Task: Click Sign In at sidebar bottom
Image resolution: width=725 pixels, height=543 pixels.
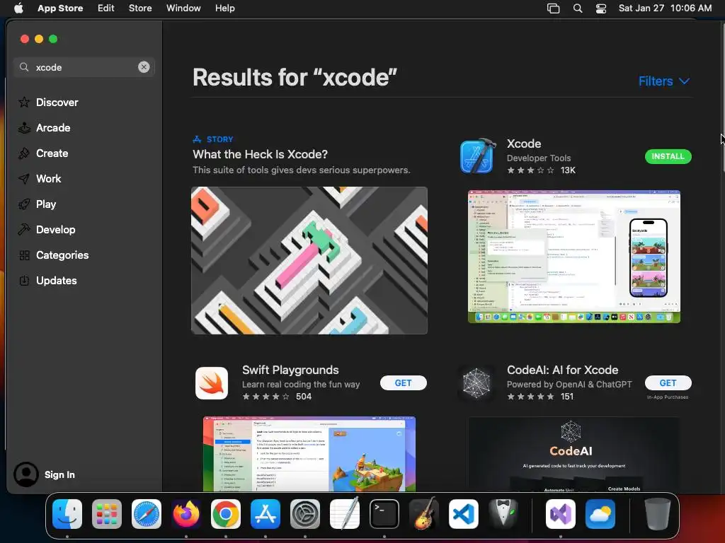Action: pyautogui.click(x=59, y=474)
